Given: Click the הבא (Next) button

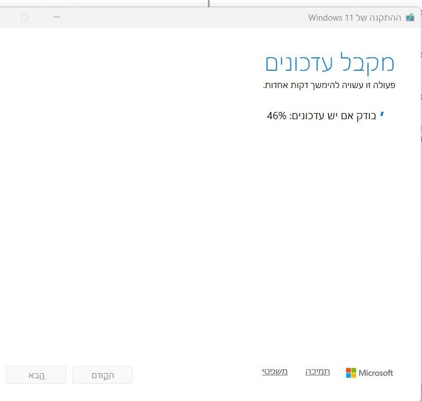Looking at the screenshot, I should coord(36,375).
